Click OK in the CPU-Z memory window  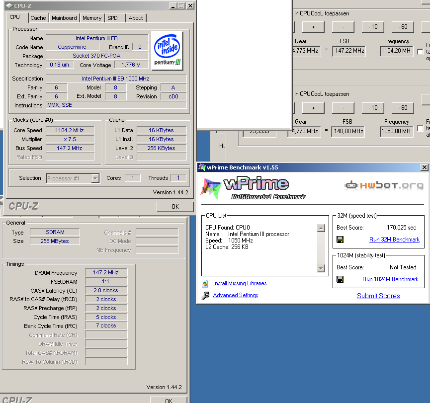click(169, 400)
